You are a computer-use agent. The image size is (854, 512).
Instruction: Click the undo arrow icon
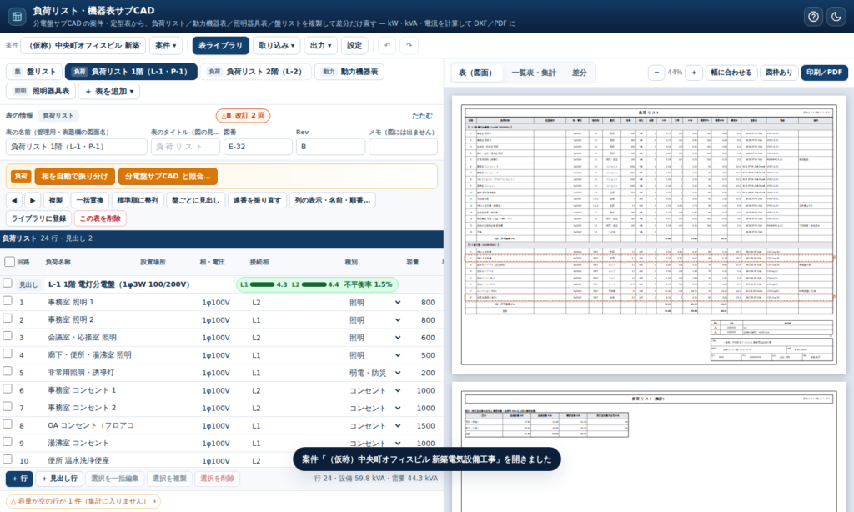pos(387,45)
